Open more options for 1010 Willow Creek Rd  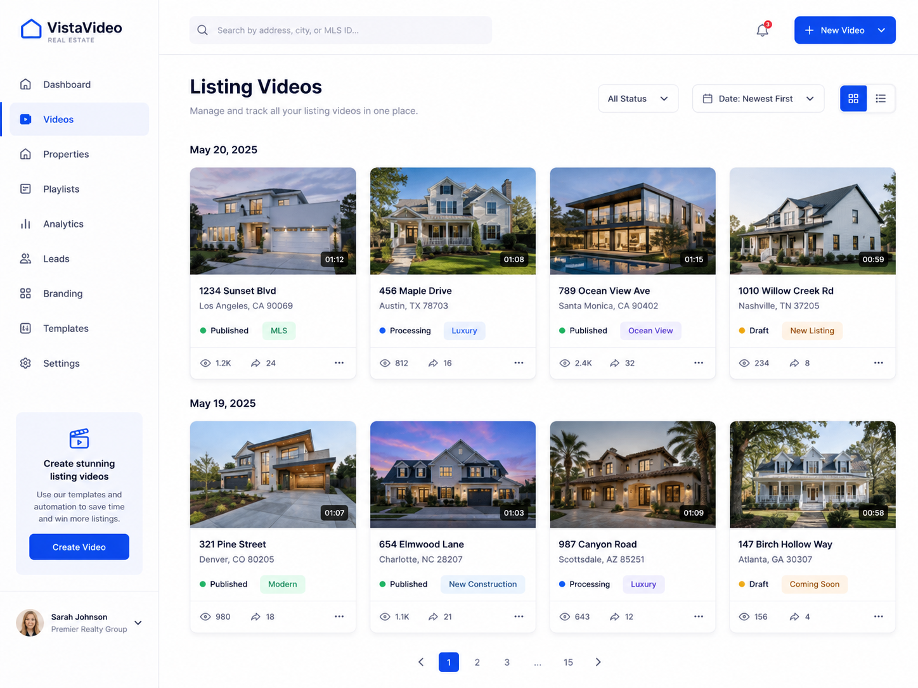[x=879, y=363]
